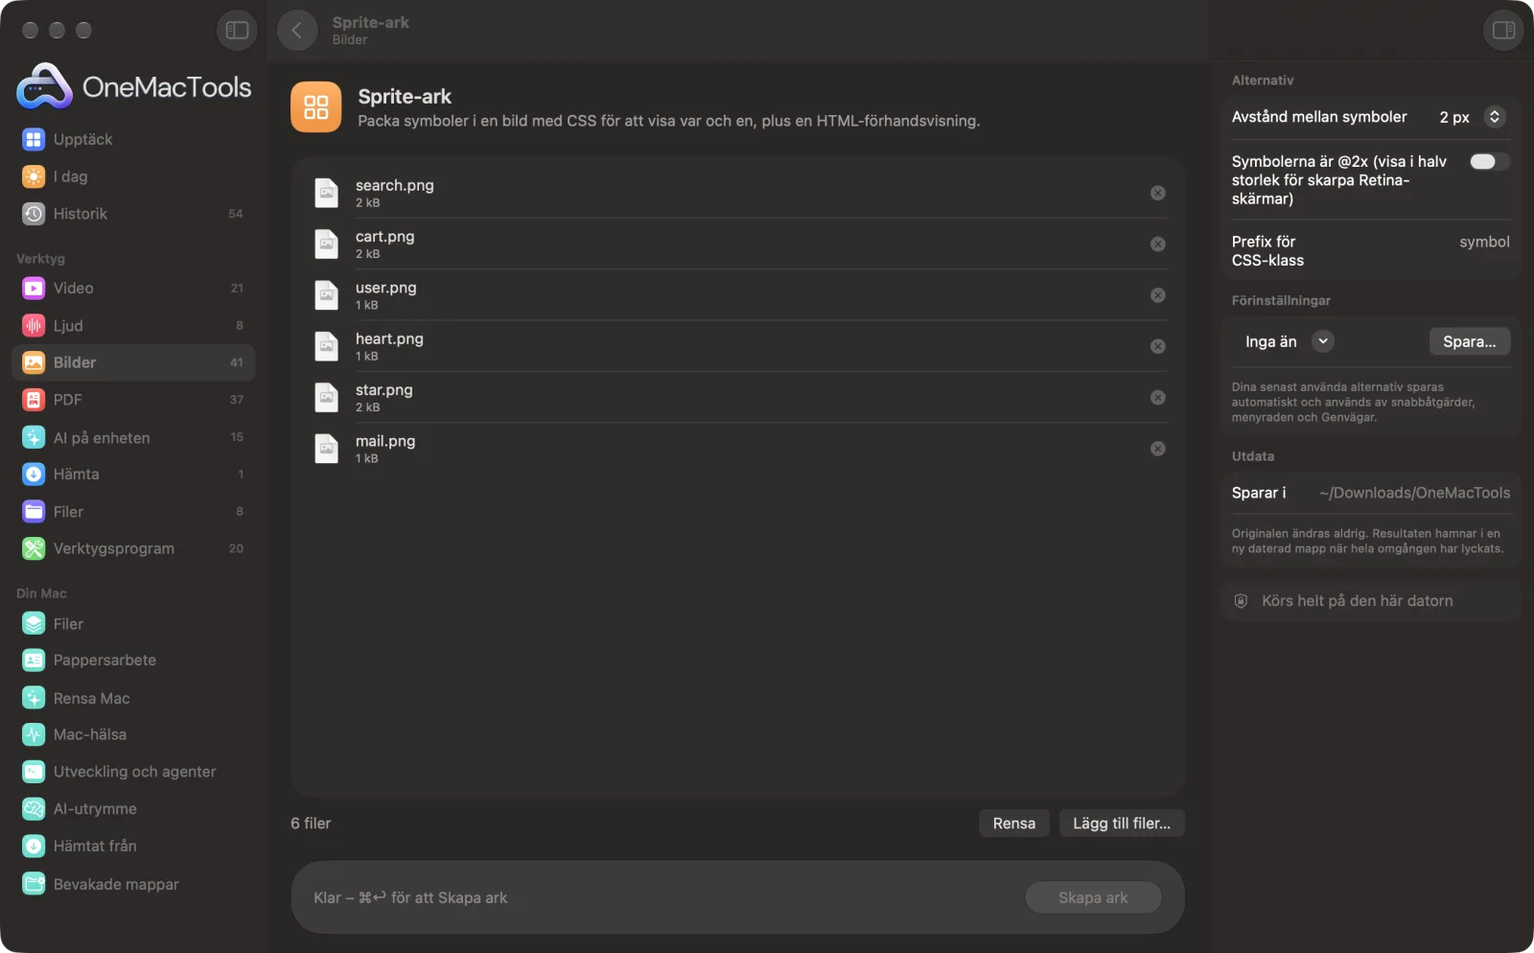
Task: Select the star.png file row
Action: tap(740, 397)
